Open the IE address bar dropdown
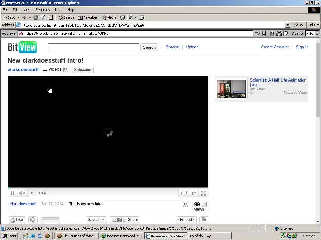This screenshot has width=321, height=240. click(x=288, y=25)
